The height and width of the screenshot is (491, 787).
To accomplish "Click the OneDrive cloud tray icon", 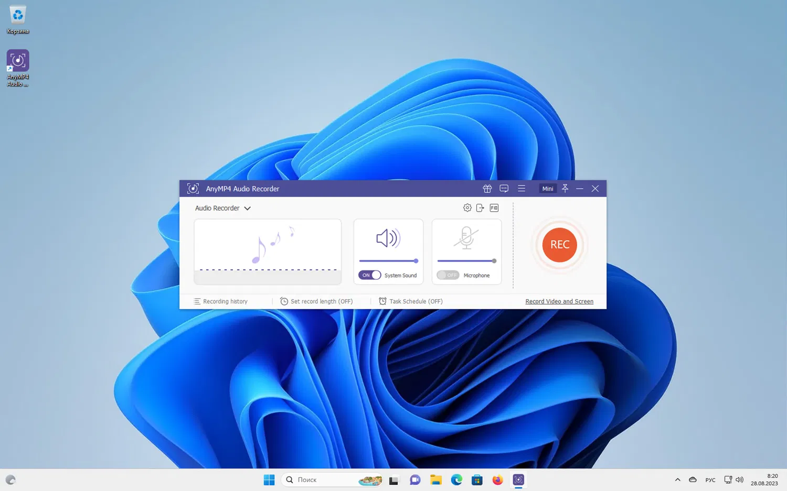I will pos(693,480).
